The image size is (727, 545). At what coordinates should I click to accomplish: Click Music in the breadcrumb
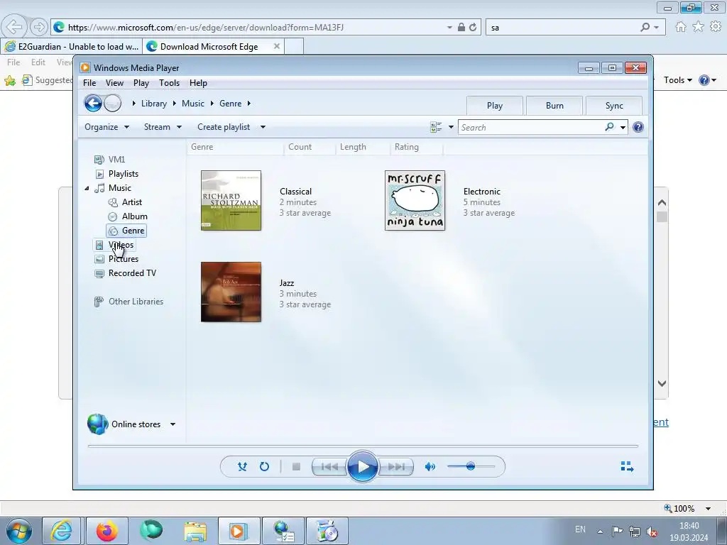click(193, 104)
